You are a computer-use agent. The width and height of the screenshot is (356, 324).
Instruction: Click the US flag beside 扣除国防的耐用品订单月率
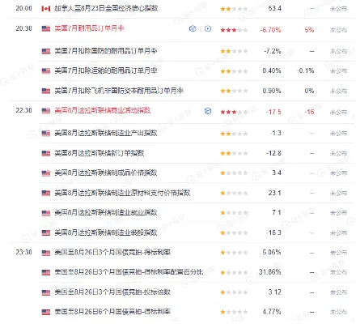46,51
